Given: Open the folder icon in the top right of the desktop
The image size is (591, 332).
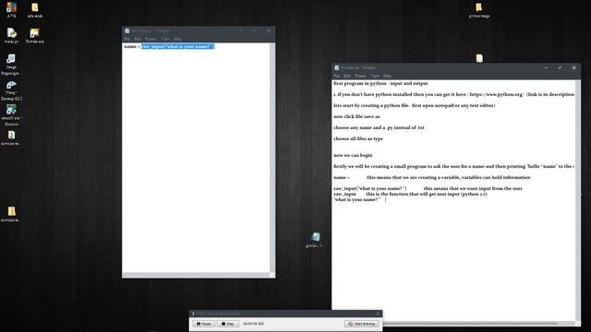Looking at the screenshot, I should click(478, 7).
